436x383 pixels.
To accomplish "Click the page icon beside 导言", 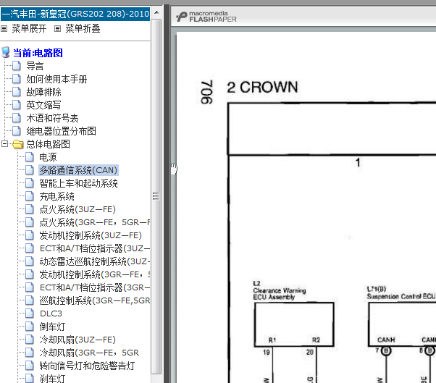I will pos(17,66).
